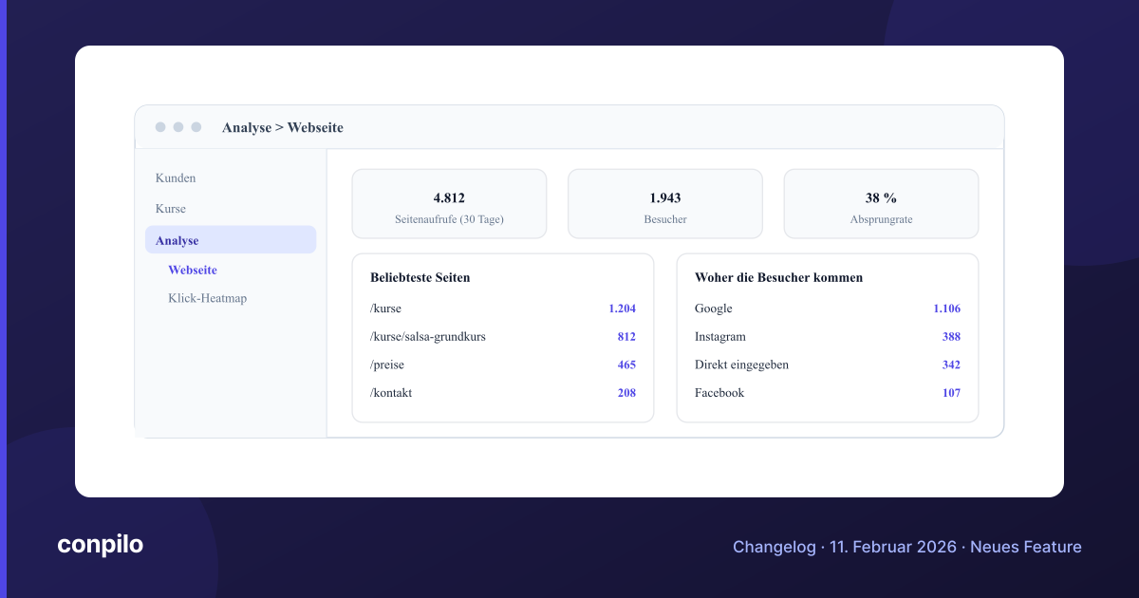The image size is (1139, 598).
Task: Click the highlighted Analyse sidebar entry
Action: (231, 240)
